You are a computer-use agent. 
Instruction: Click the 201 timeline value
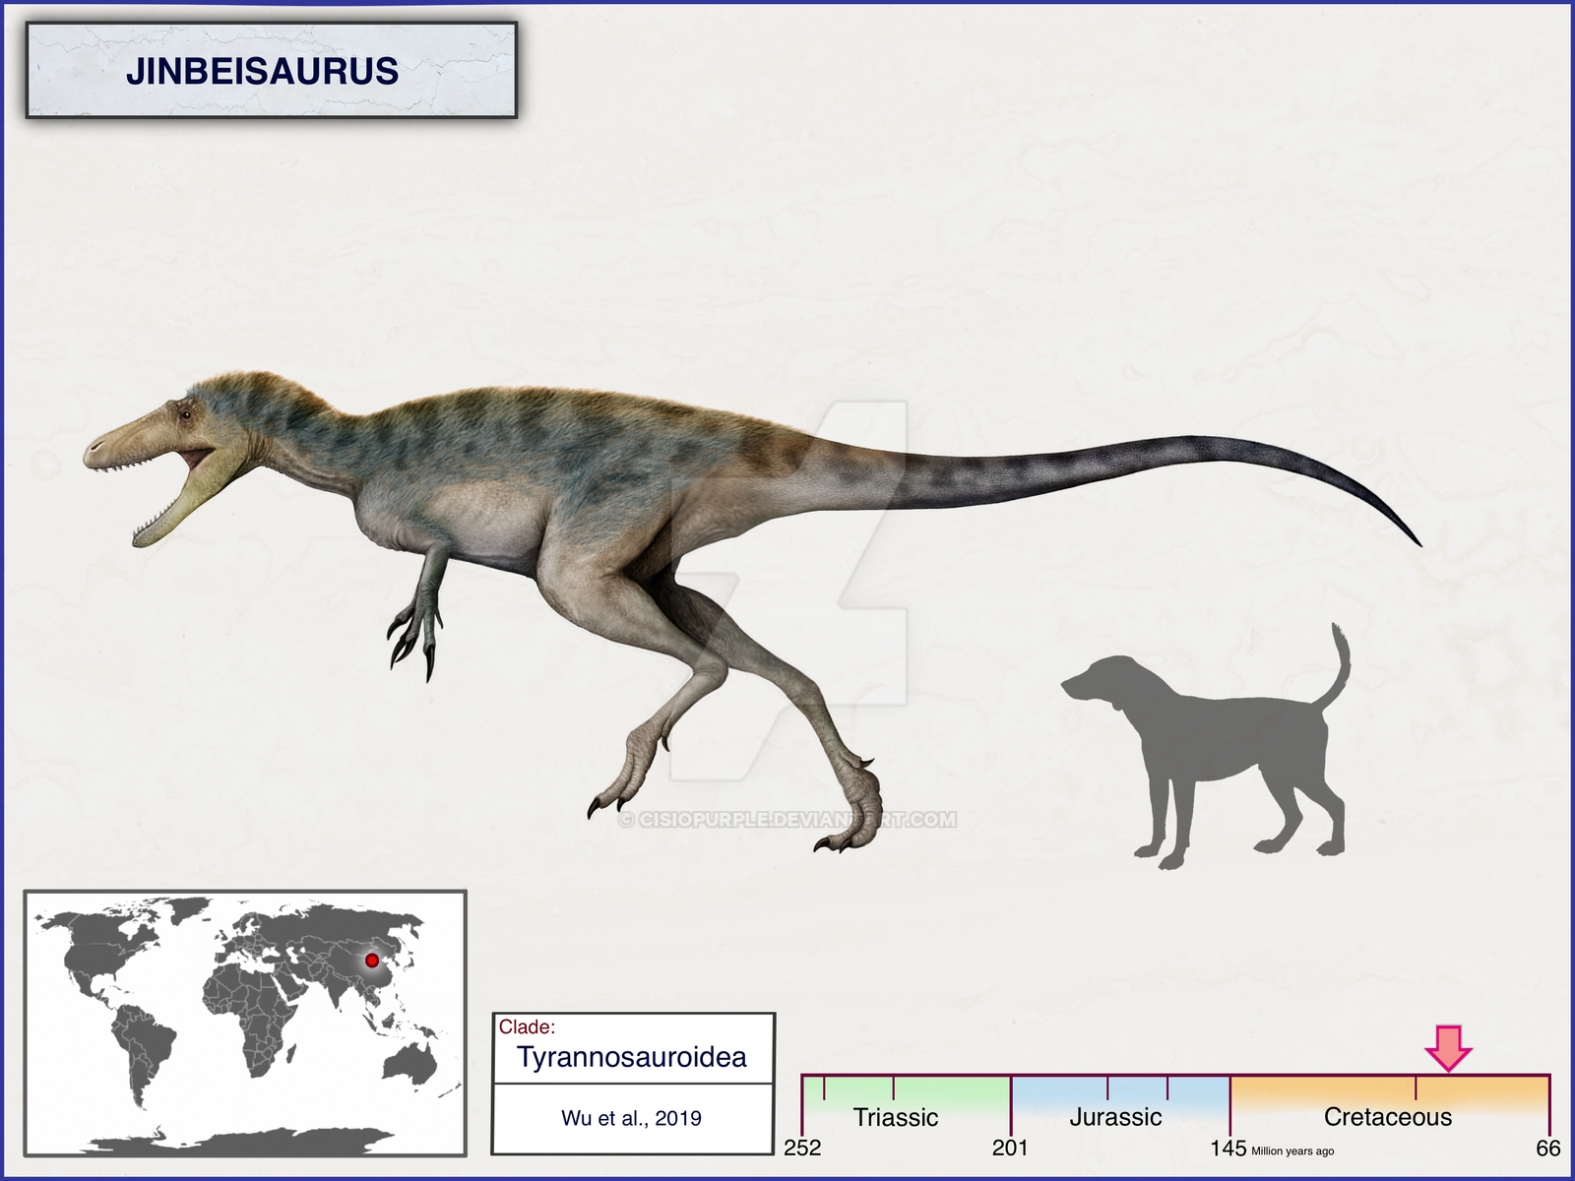[1010, 1149]
